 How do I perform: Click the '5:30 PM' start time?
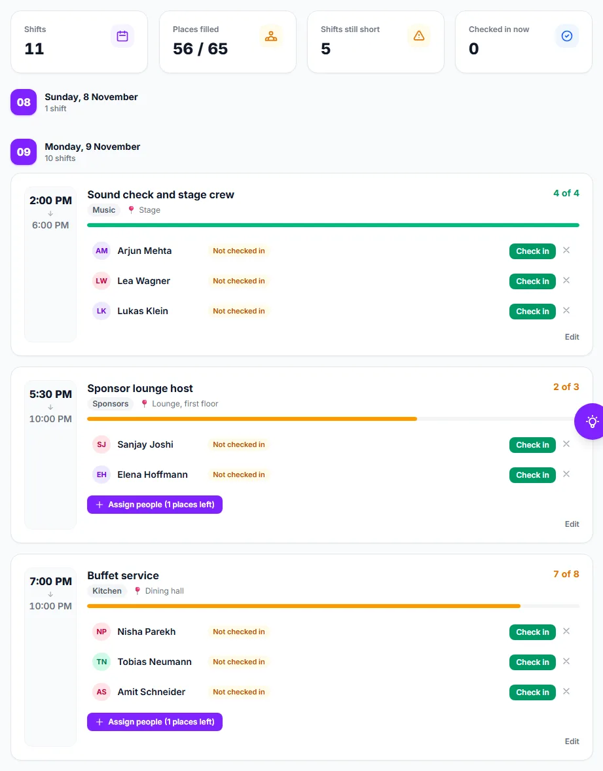tap(50, 395)
